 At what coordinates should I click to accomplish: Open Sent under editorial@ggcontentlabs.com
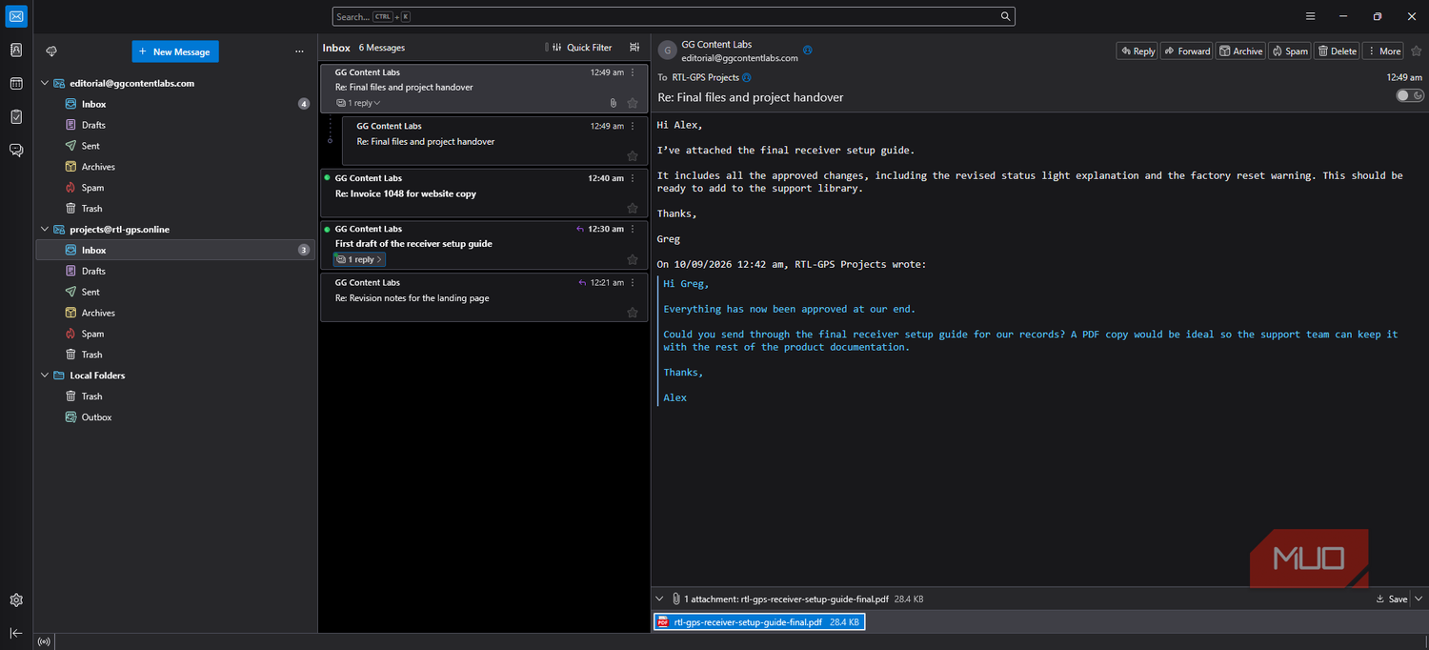point(175,146)
